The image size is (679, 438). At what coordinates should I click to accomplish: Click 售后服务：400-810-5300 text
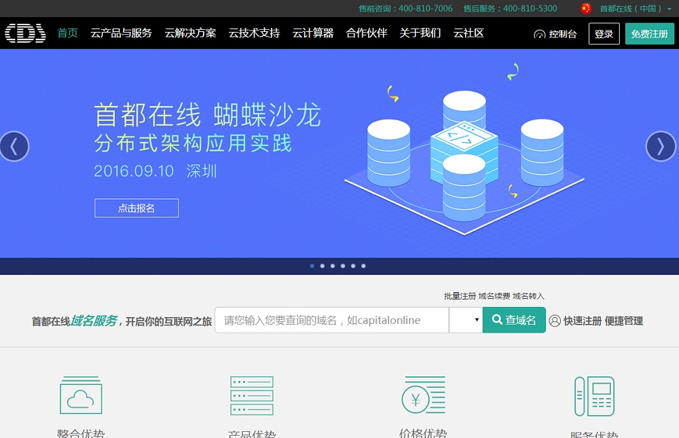click(x=510, y=8)
